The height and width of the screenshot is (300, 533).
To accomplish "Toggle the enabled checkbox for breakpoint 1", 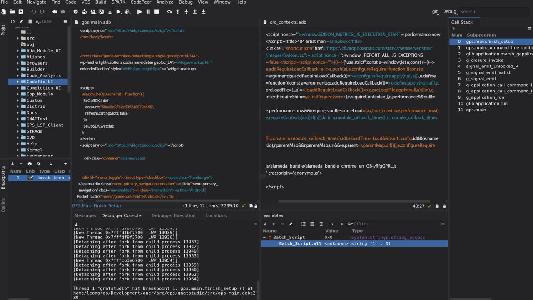I will click(x=30, y=177).
